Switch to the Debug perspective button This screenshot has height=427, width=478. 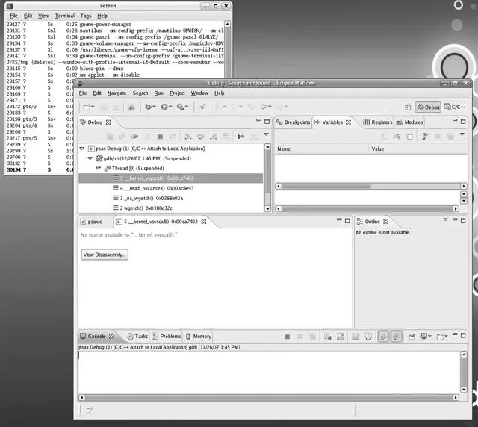[x=428, y=107]
